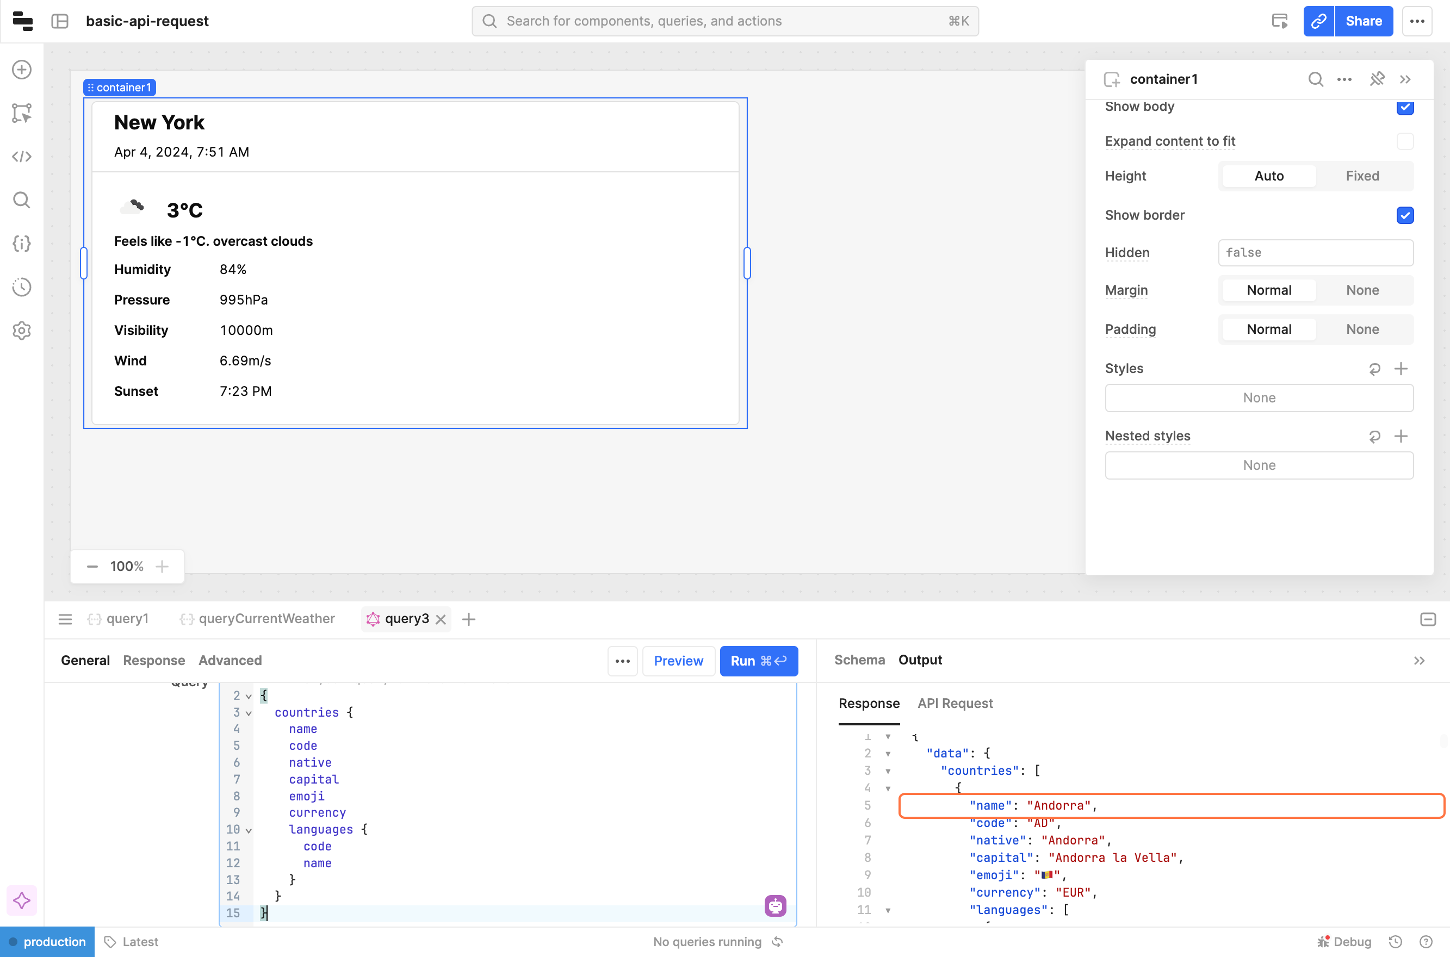
Task: Open the API Request tab
Action: click(x=955, y=703)
